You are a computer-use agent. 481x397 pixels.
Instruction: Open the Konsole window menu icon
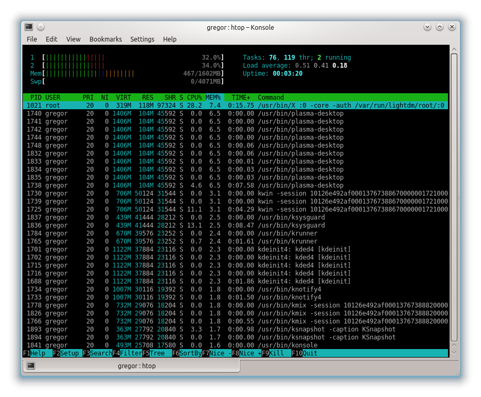point(29,27)
